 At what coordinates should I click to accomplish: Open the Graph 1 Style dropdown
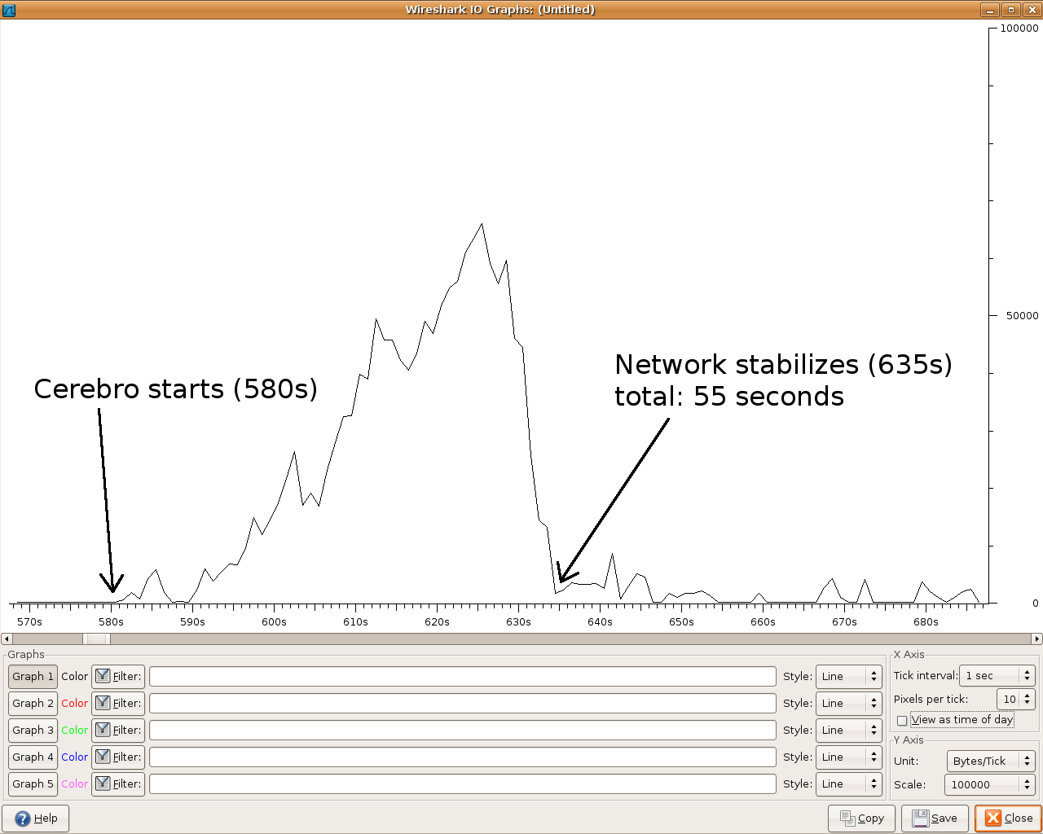coord(848,676)
